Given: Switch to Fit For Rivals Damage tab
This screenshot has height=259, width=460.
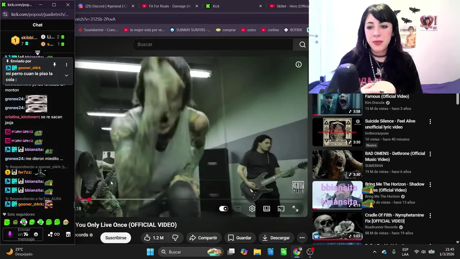Looking at the screenshot, I should point(169,6).
